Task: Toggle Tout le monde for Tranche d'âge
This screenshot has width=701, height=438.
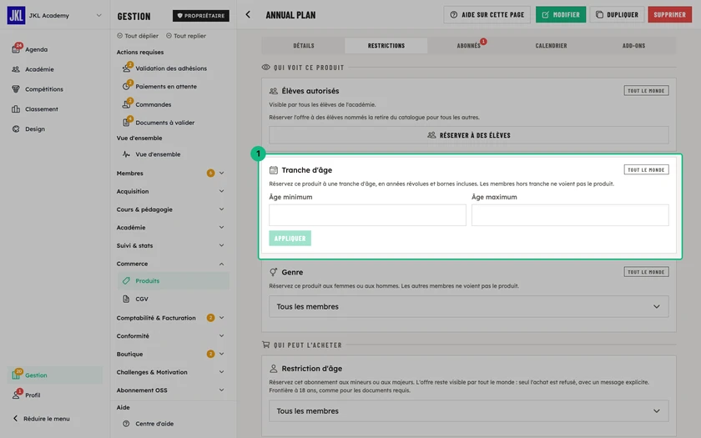Action: (x=646, y=170)
